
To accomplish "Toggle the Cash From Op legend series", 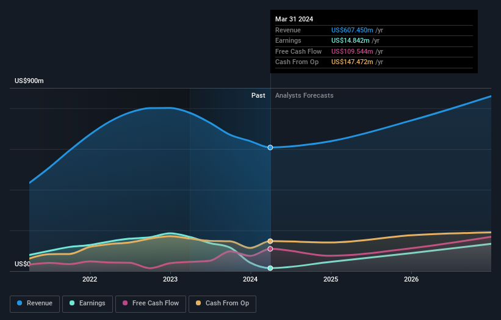I will click(222, 304).
